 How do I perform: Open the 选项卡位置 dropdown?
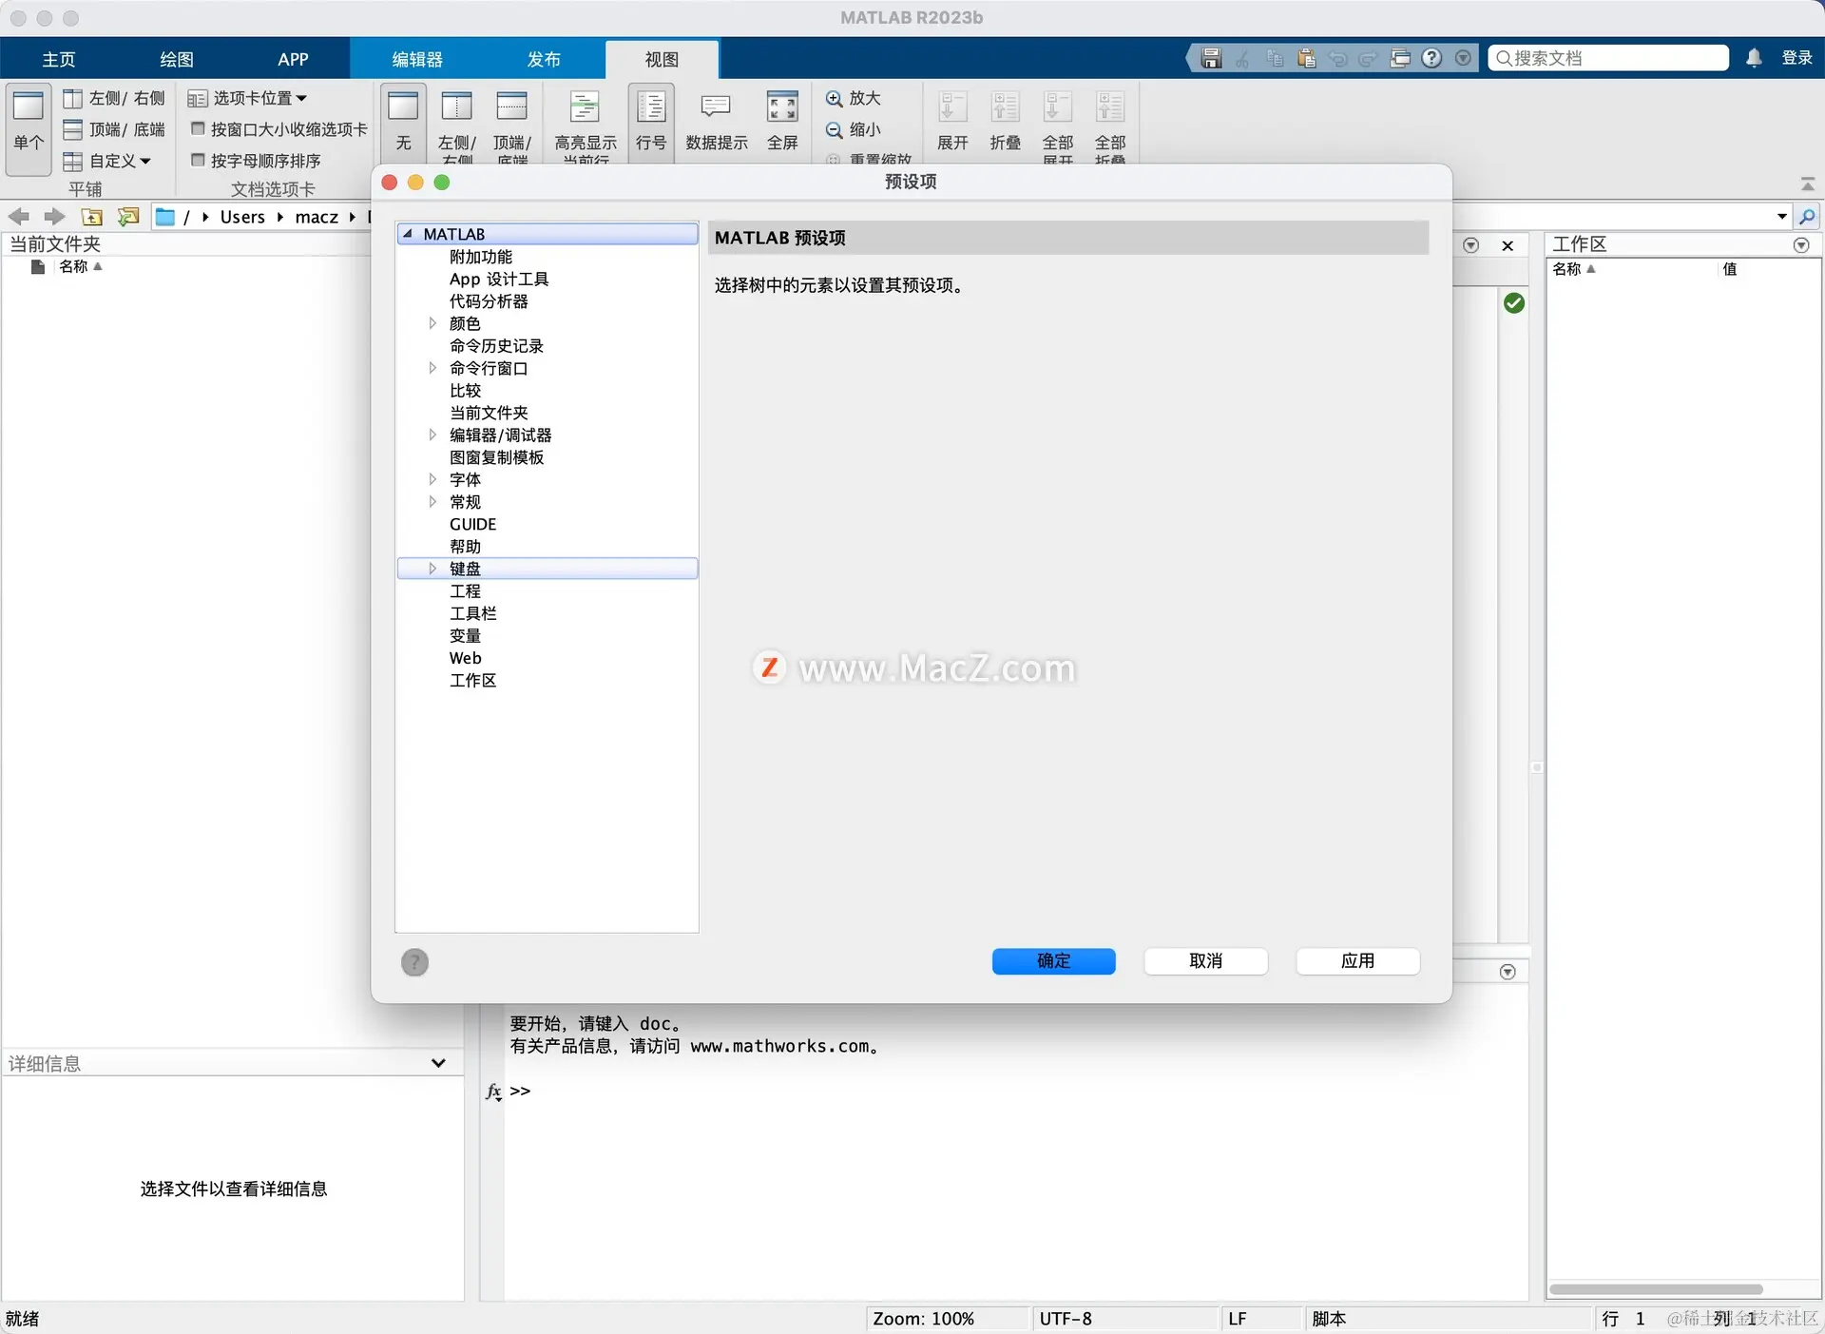(249, 98)
